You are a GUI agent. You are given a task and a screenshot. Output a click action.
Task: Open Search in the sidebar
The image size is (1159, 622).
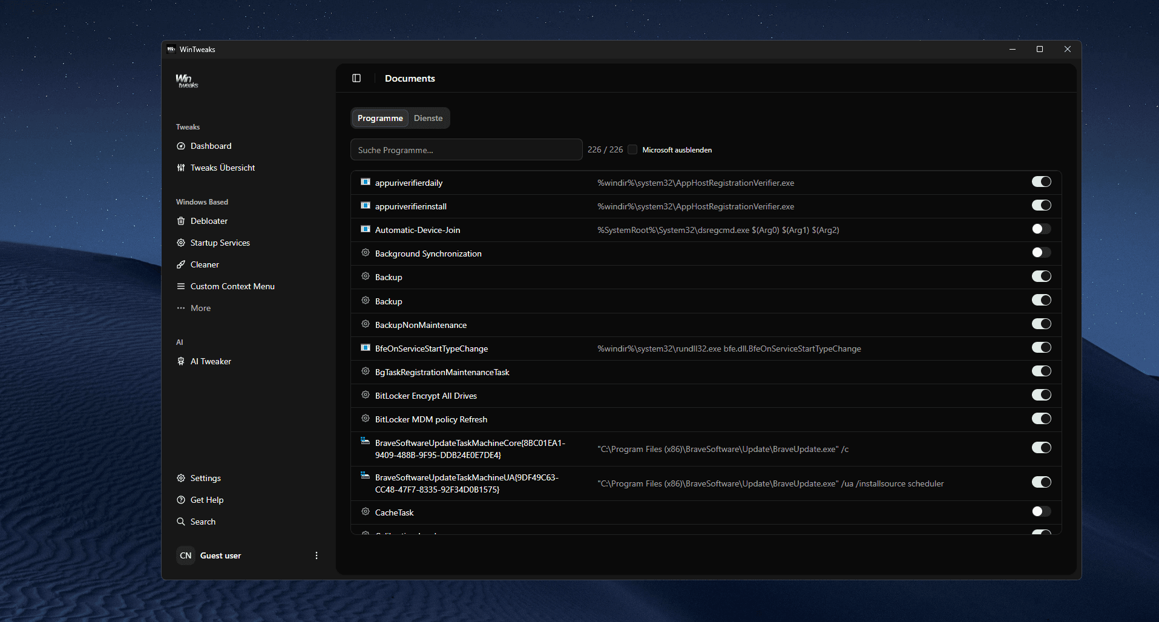click(203, 522)
